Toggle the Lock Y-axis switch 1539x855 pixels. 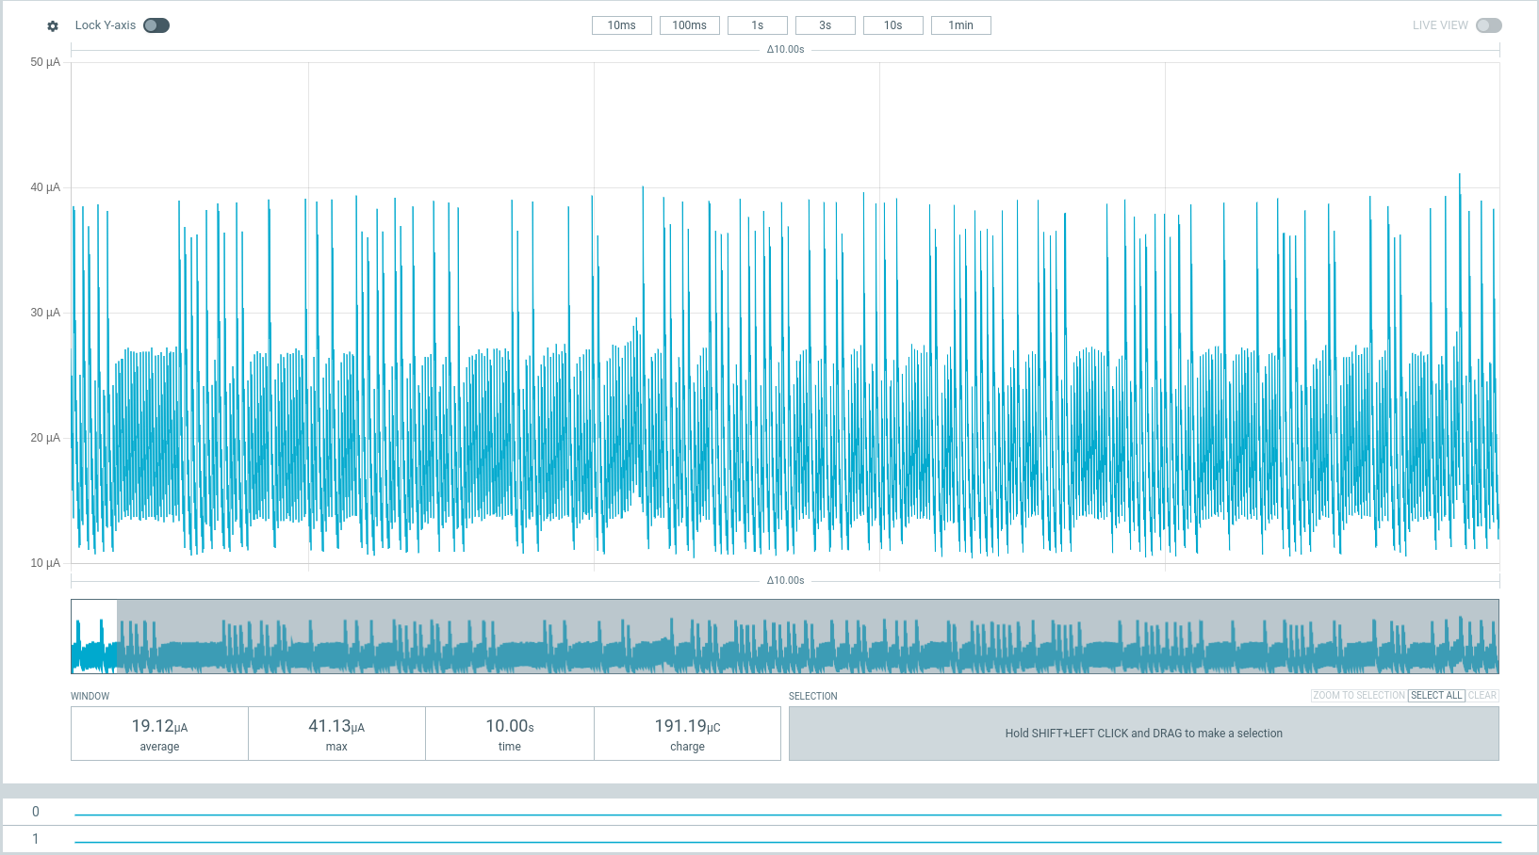156,25
